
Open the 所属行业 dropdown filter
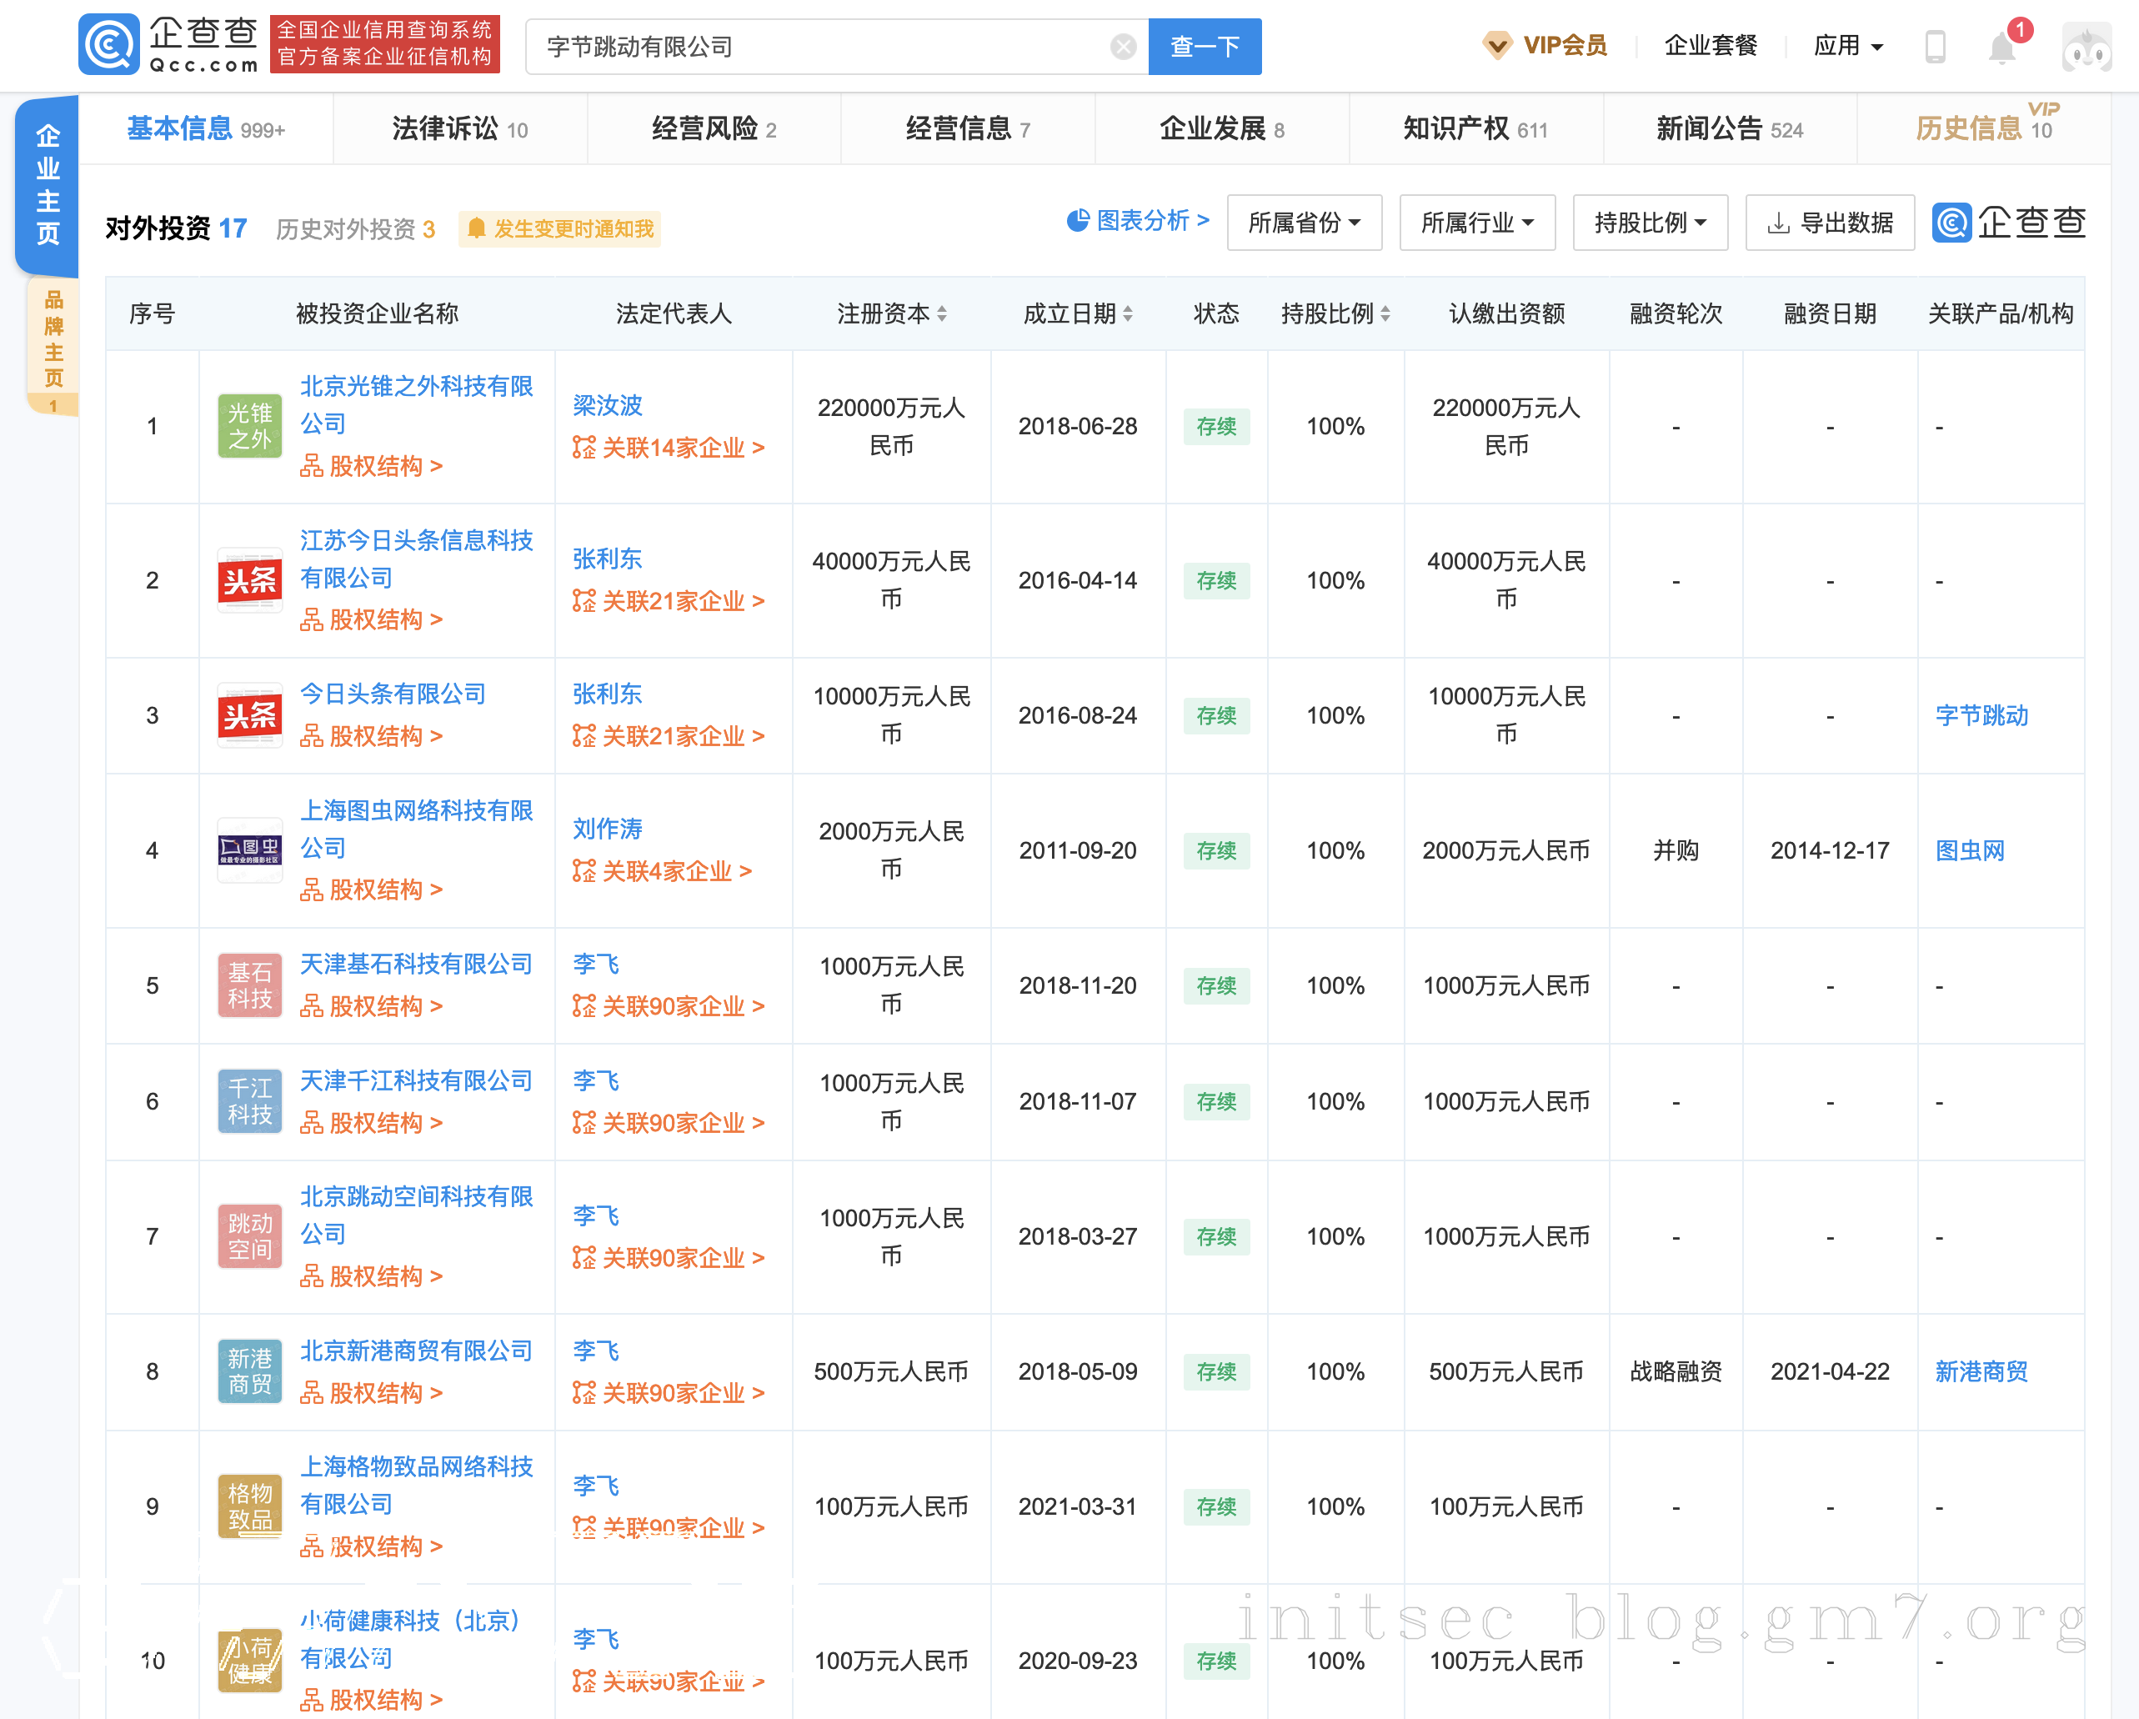(1476, 223)
